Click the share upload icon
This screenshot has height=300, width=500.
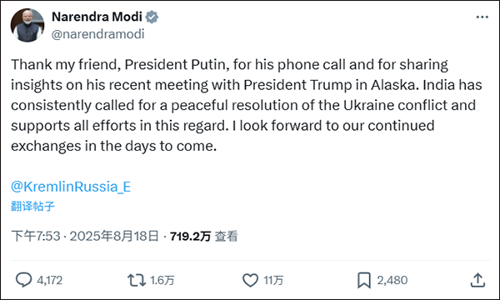(x=477, y=280)
